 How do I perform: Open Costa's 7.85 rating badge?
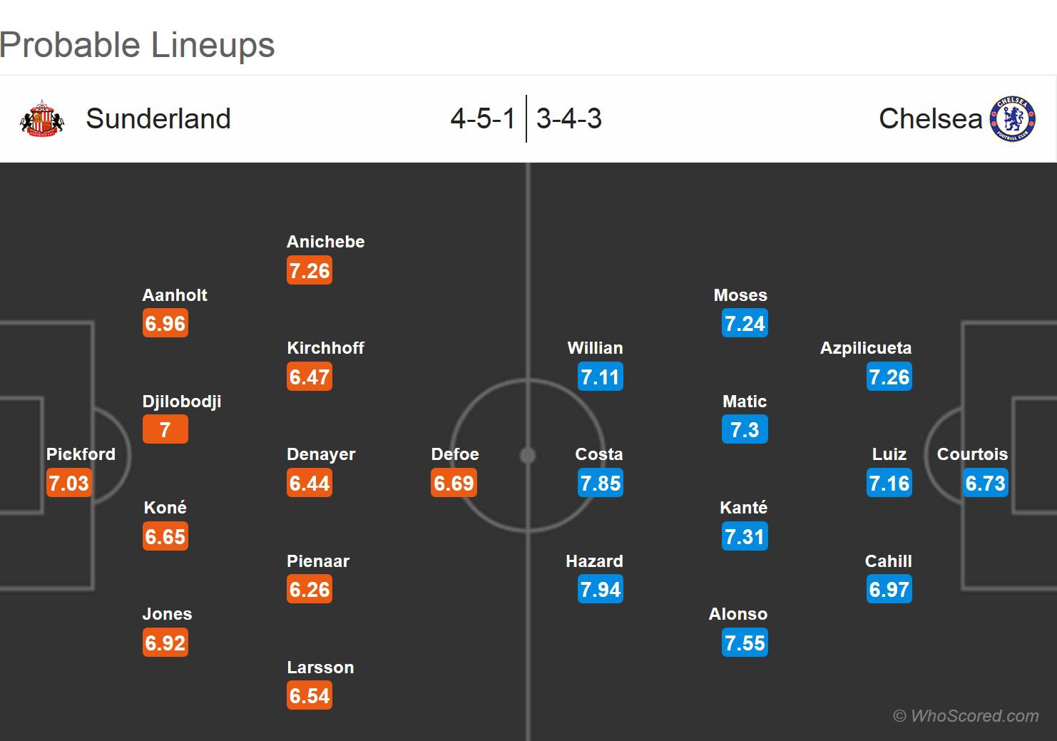coord(600,484)
